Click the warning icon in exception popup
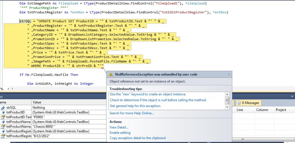Screen dimensions: 295x143 click(x=111, y=75)
